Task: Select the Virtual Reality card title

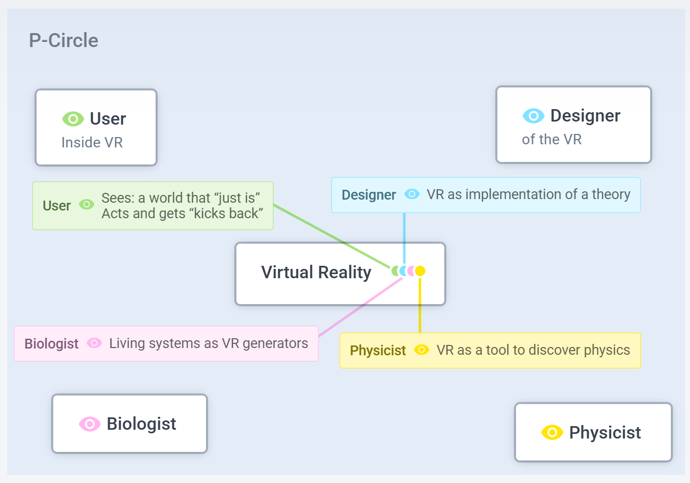Action: pyautogui.click(x=316, y=272)
